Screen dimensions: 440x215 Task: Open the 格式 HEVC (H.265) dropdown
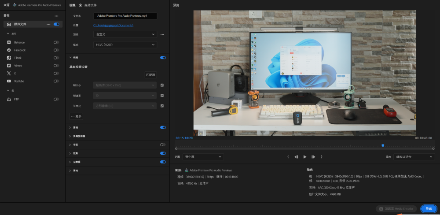point(125,44)
